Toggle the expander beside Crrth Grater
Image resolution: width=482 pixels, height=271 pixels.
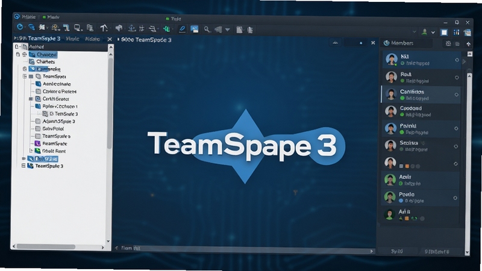coord(31,99)
